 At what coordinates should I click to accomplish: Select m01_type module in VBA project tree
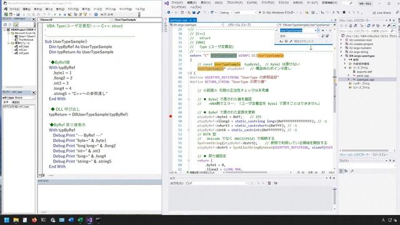pyautogui.click(x=24, y=46)
